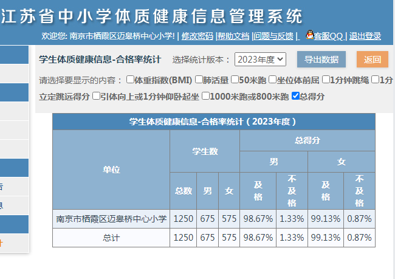Click the 客服QQ link
This screenshot has height=279, width=395.
(329, 36)
